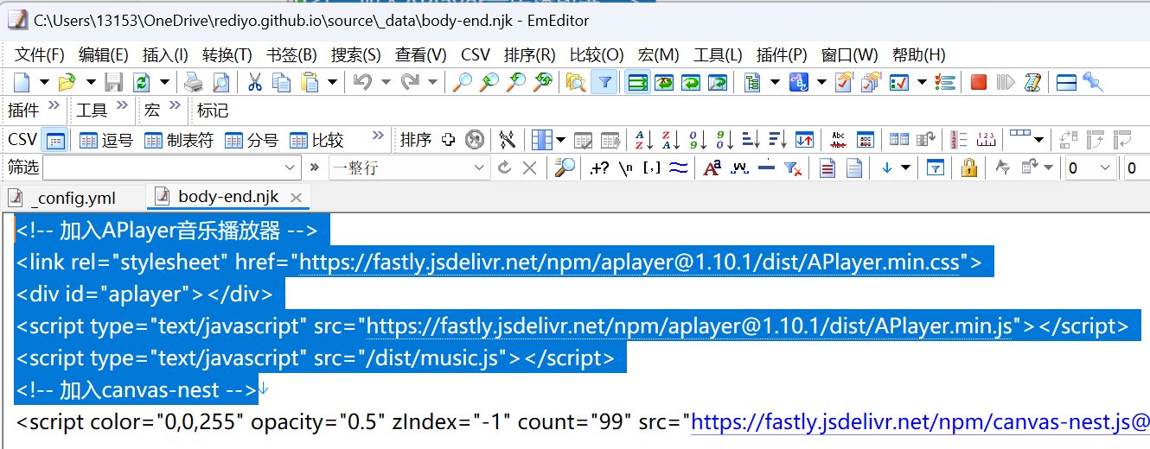Click the New file icon

click(21, 82)
